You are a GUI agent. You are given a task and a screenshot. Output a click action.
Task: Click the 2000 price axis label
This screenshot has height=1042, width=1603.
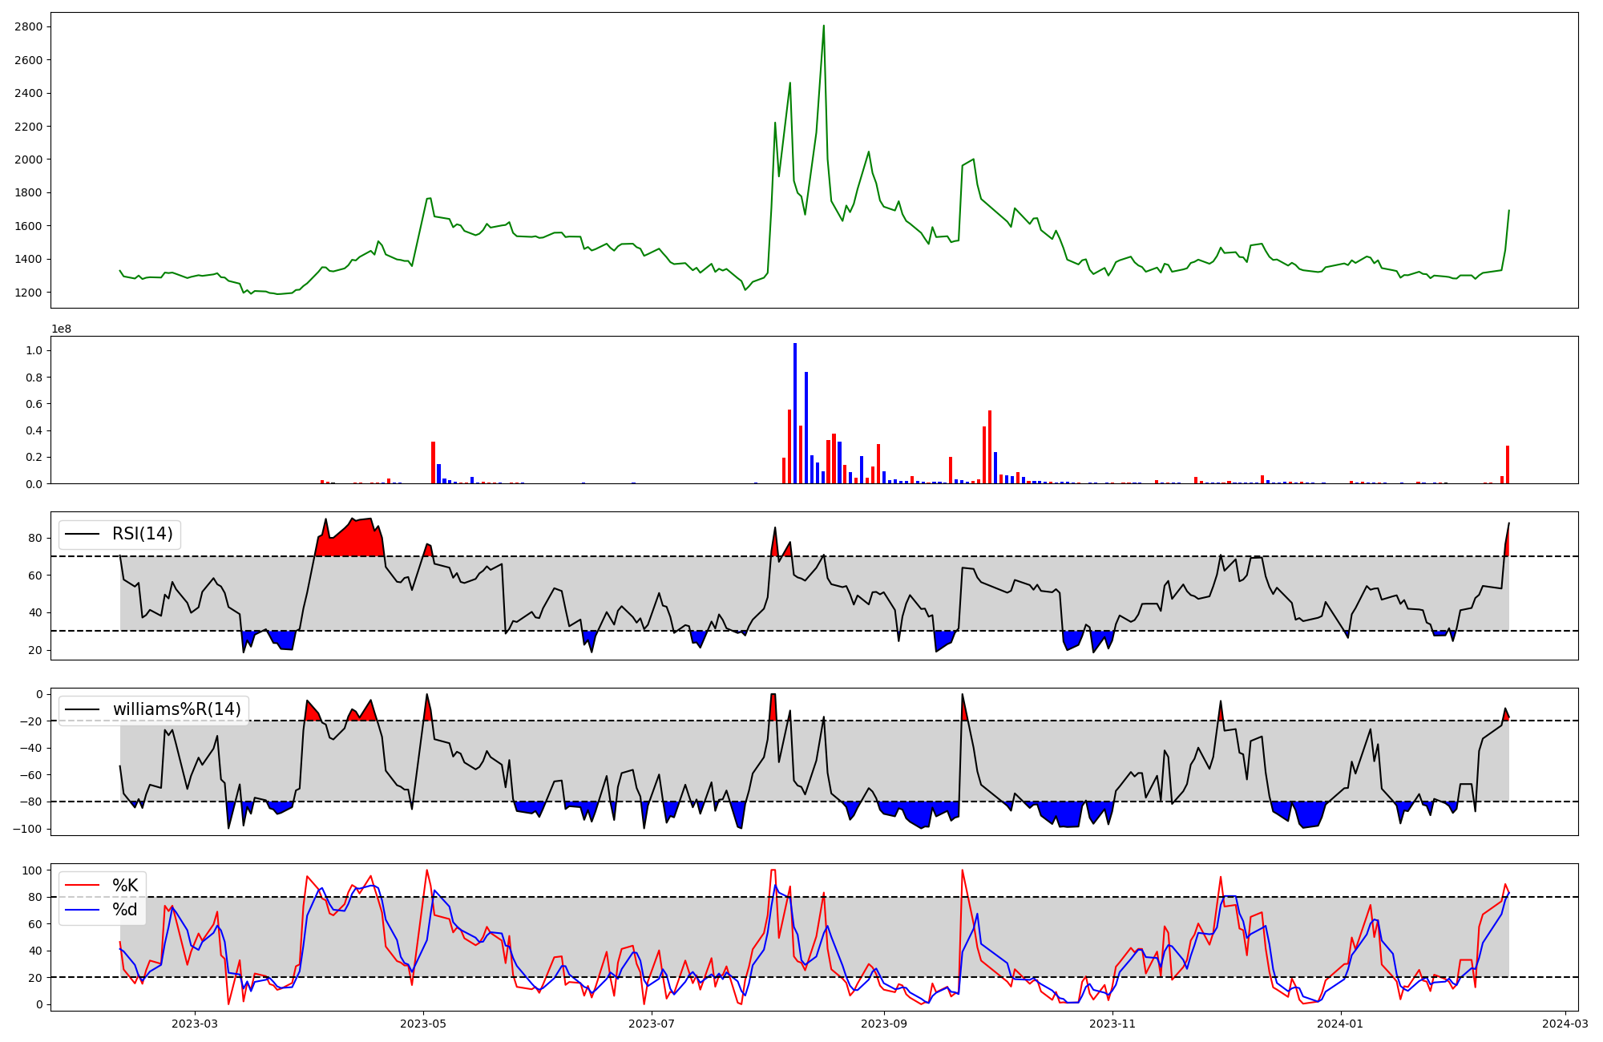pos(29,160)
